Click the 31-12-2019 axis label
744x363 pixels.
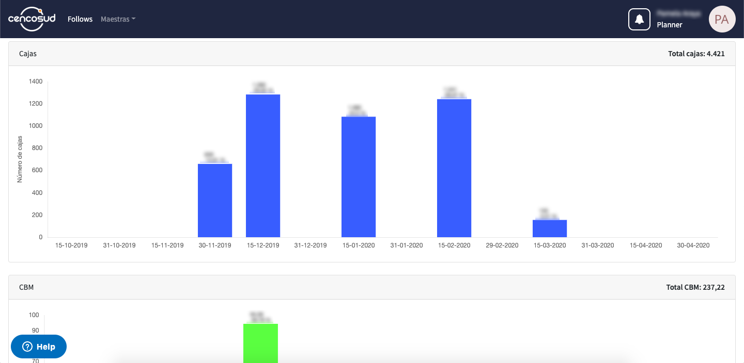coord(311,245)
